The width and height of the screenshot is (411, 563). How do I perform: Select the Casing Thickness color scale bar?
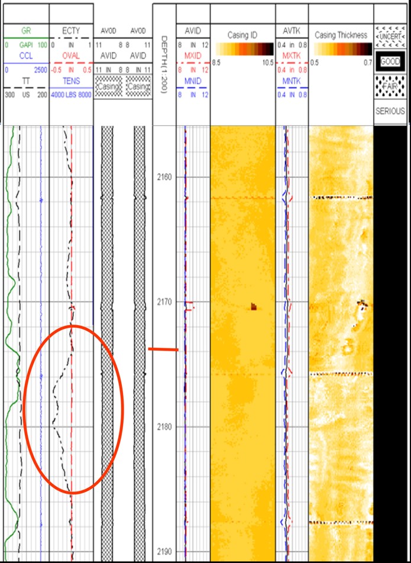coord(341,48)
